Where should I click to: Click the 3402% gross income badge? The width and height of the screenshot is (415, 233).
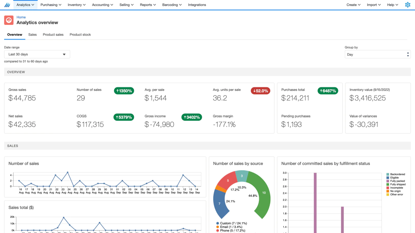192,117
